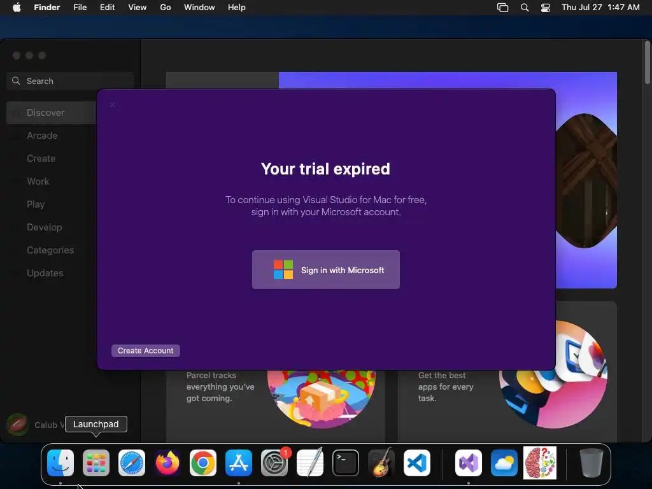Select Work in App Store sidebar
Viewport: 652px width, 489px height.
(52, 181)
